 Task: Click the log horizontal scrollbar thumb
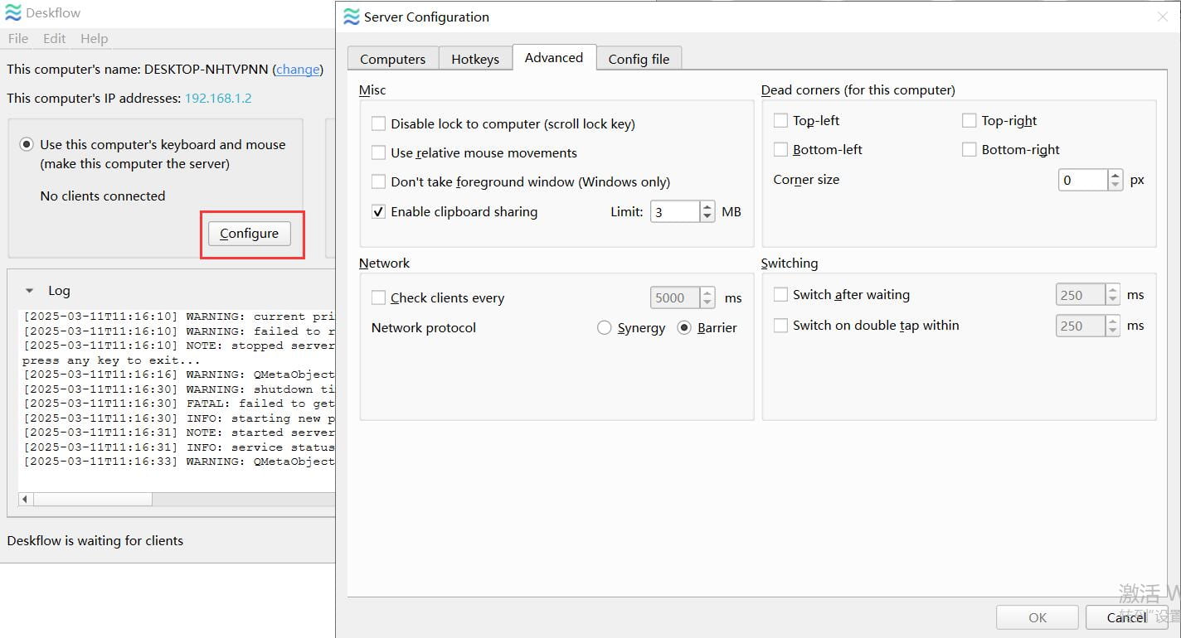tap(92, 499)
